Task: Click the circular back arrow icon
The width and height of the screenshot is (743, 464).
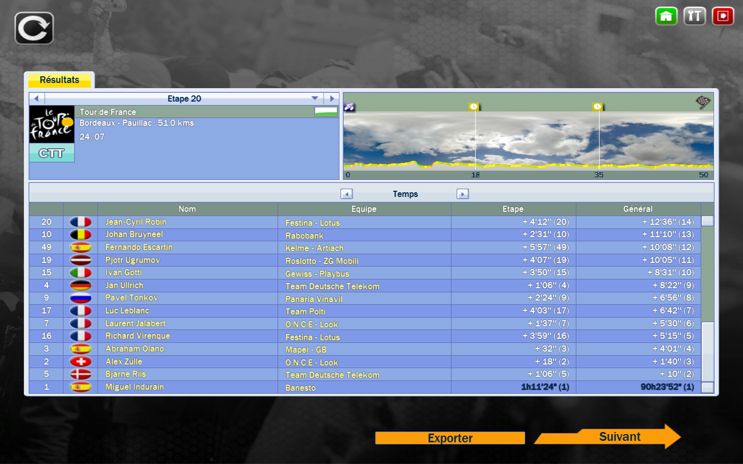Action: [34, 28]
